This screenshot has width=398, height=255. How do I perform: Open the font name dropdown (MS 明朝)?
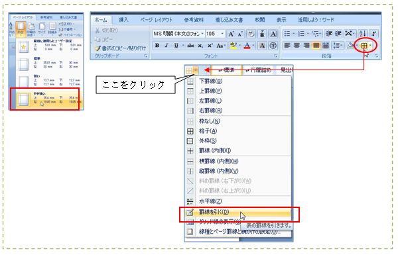(202, 34)
